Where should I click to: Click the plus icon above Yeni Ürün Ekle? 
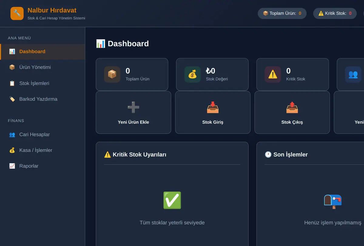pyautogui.click(x=133, y=107)
